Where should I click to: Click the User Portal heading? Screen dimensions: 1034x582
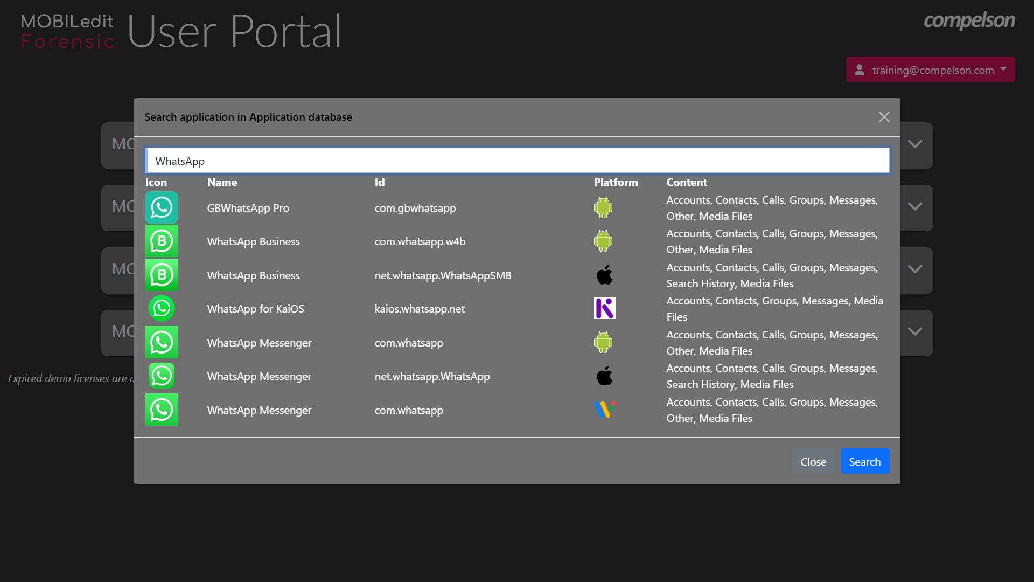(234, 31)
